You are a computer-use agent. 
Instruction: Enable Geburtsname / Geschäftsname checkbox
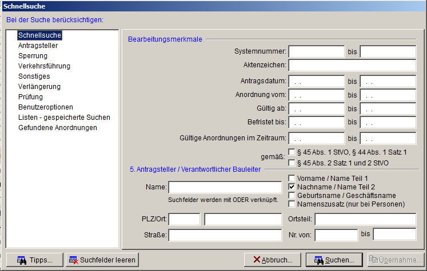click(292, 196)
